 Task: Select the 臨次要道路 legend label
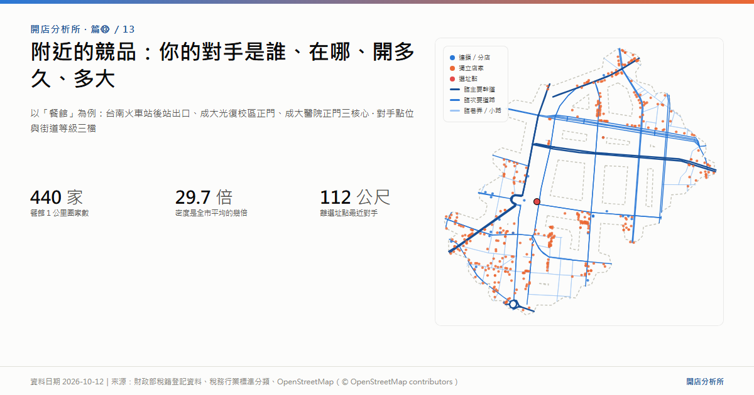click(479, 100)
